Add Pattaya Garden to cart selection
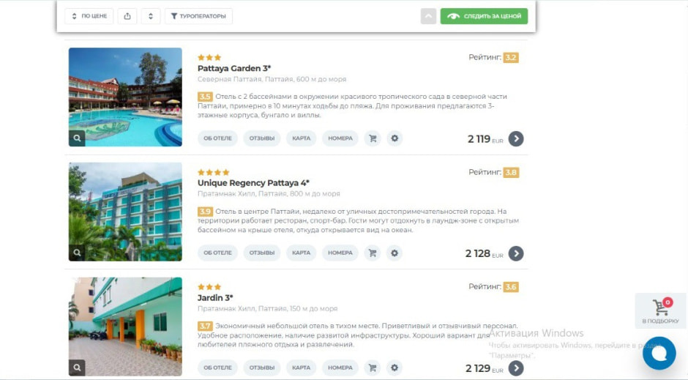The width and height of the screenshot is (688, 380). point(373,138)
